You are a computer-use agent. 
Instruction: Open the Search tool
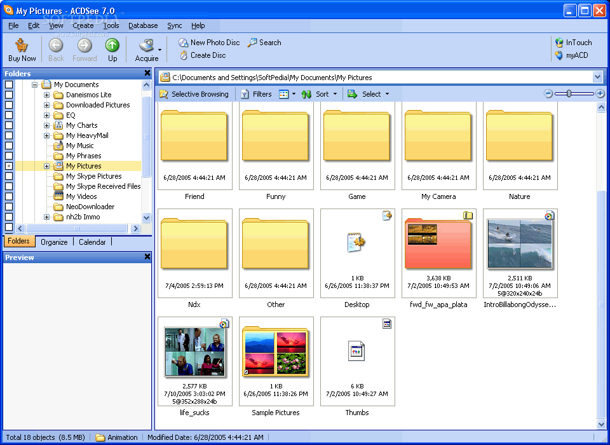[264, 43]
